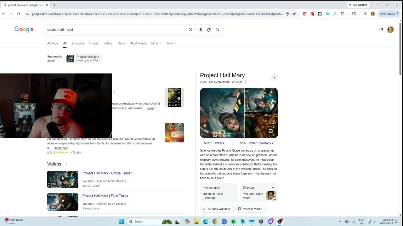Switch to Shopping results tab
This screenshot has height=226, width=403.
coord(77,43)
